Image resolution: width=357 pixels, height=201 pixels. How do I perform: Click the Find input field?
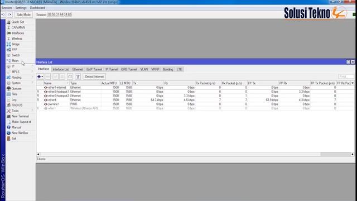tap(346, 76)
